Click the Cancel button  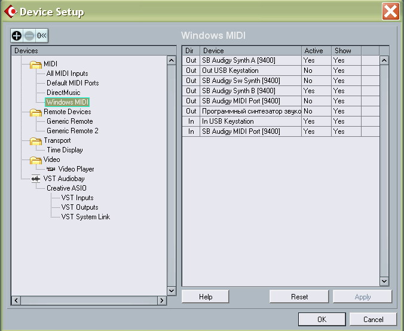pos(373,320)
